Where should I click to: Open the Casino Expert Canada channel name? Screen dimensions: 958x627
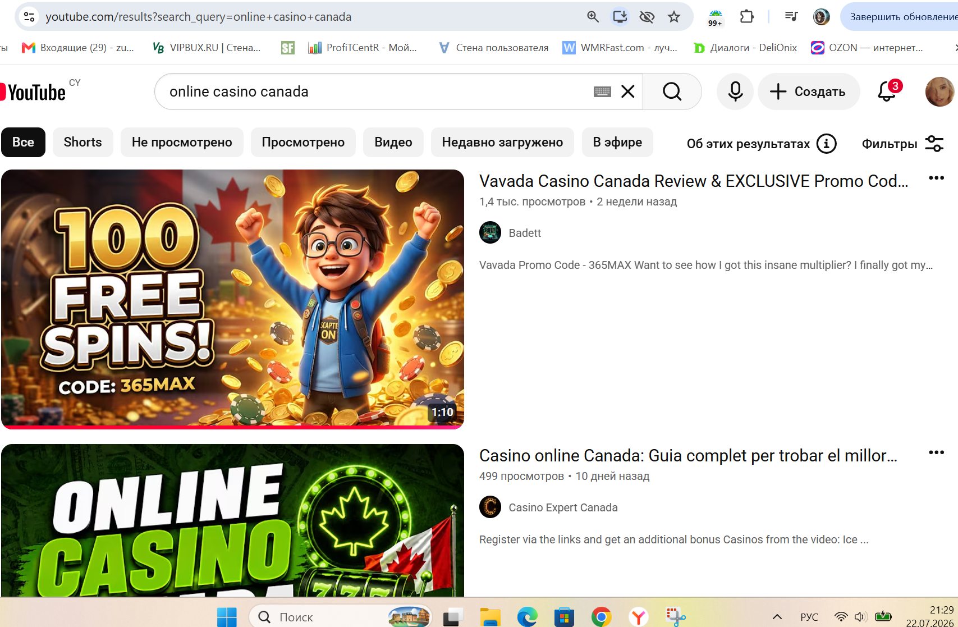tap(563, 507)
